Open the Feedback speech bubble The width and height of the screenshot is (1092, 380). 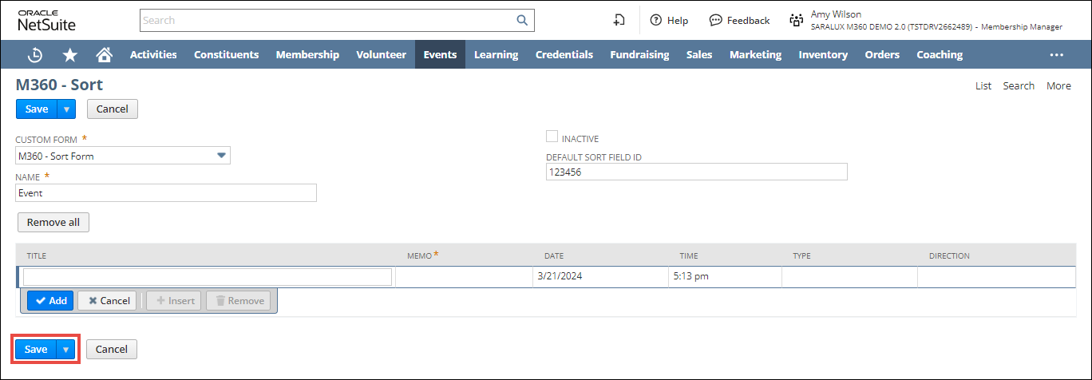pyautogui.click(x=716, y=20)
